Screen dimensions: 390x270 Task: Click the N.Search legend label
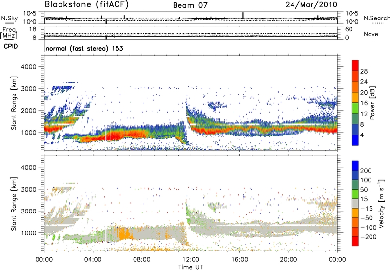point(376,18)
